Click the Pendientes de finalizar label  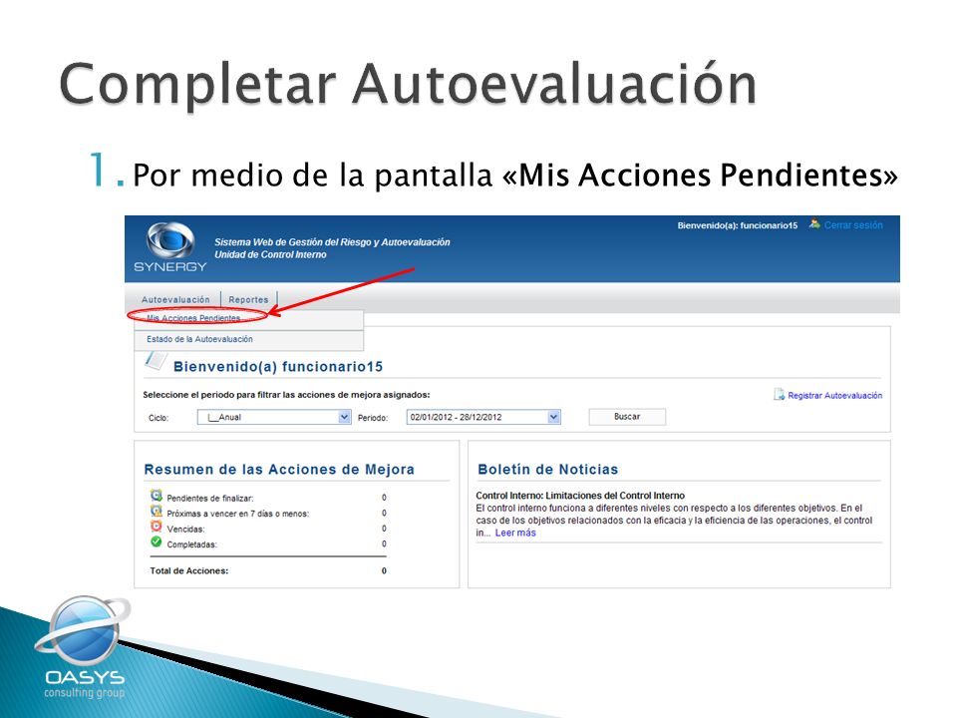click(x=210, y=499)
